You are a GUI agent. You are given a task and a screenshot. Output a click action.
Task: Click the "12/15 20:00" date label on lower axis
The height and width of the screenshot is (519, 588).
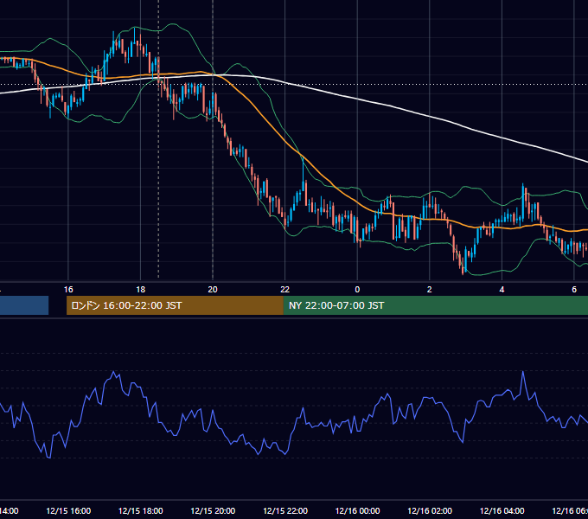(x=213, y=510)
